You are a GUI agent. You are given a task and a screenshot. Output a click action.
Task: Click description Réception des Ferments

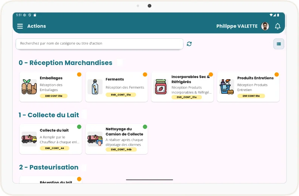[125, 87]
